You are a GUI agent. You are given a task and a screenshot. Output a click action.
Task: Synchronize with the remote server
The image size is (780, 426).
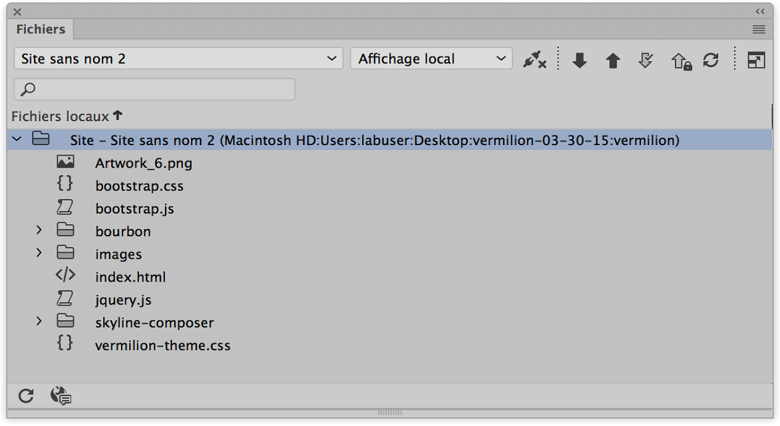click(711, 60)
